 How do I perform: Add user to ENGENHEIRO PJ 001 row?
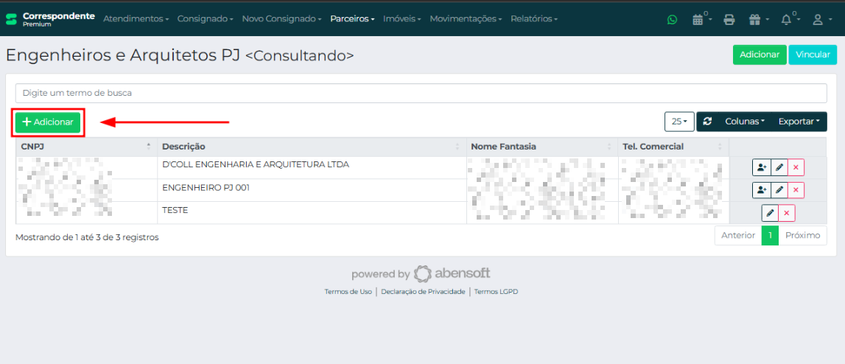click(761, 191)
